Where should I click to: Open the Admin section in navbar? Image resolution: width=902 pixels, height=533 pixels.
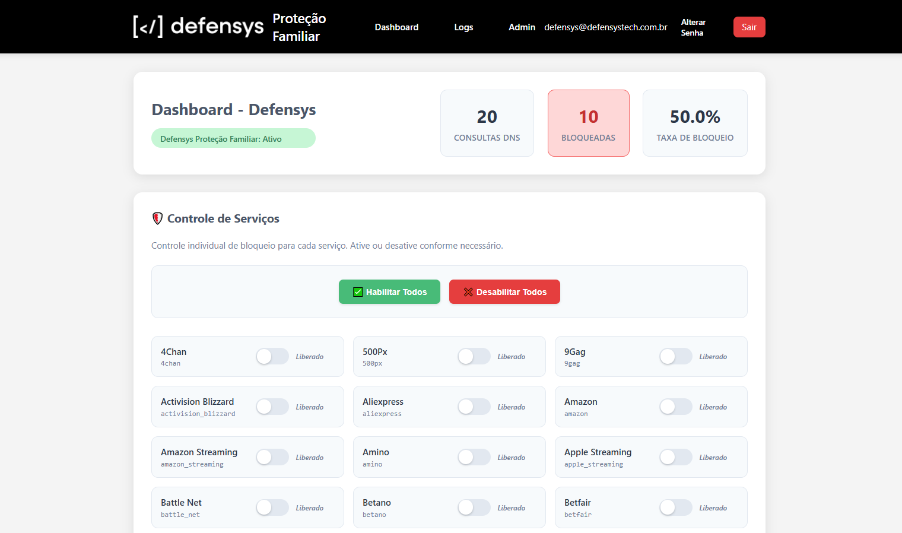522,27
